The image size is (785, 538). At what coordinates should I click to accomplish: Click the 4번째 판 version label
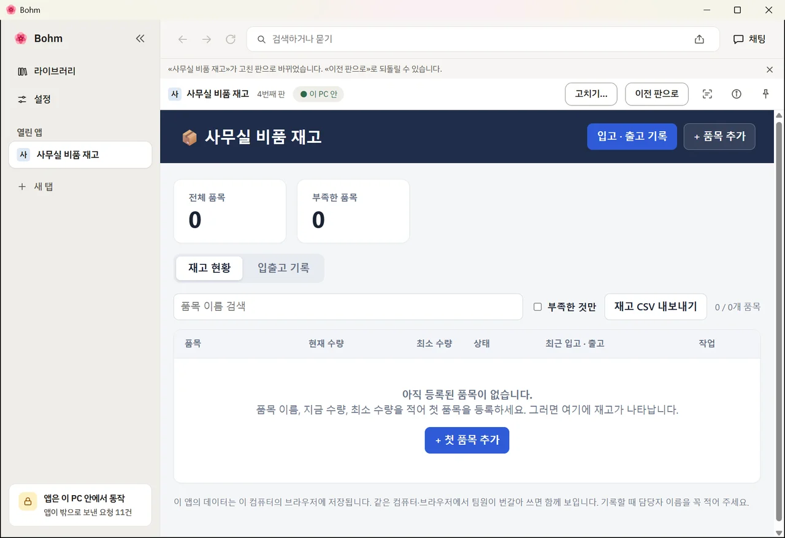[271, 94]
